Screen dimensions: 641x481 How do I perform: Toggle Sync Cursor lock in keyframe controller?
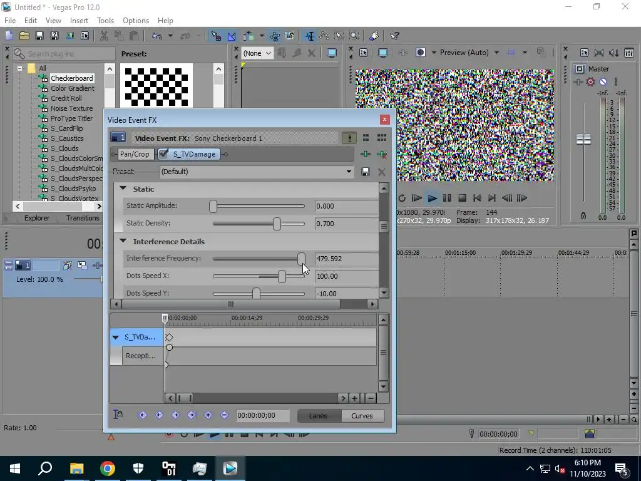tap(118, 415)
